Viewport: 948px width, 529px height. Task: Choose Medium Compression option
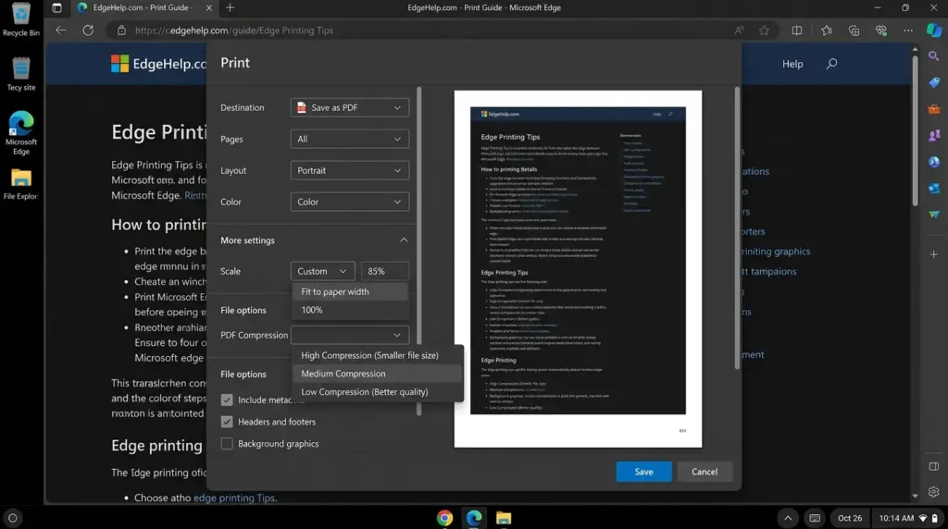378,374
